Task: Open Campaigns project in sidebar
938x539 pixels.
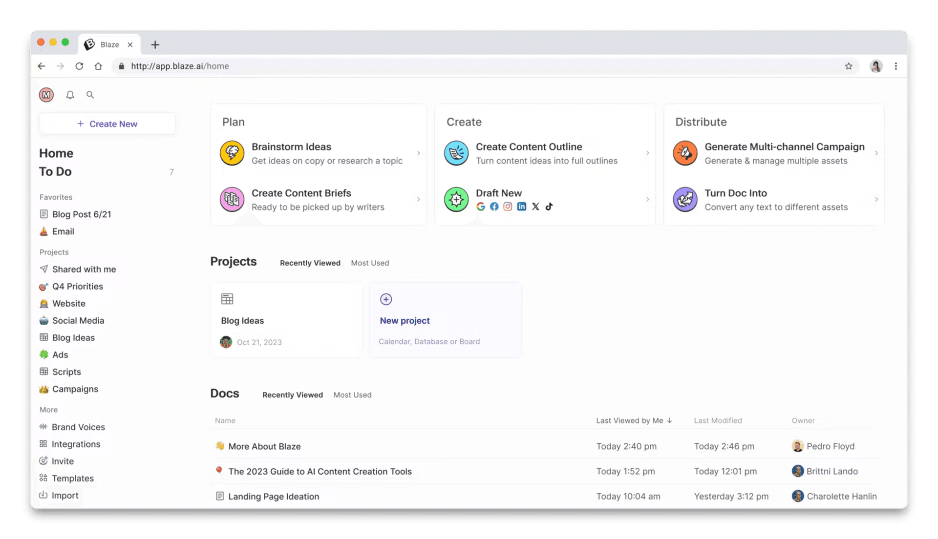Action: (69, 389)
